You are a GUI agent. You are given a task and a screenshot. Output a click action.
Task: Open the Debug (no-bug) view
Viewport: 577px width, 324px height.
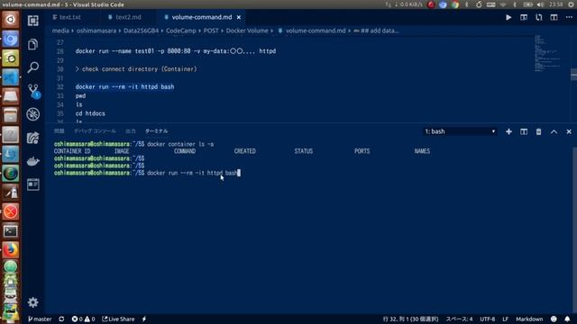pos(32,114)
